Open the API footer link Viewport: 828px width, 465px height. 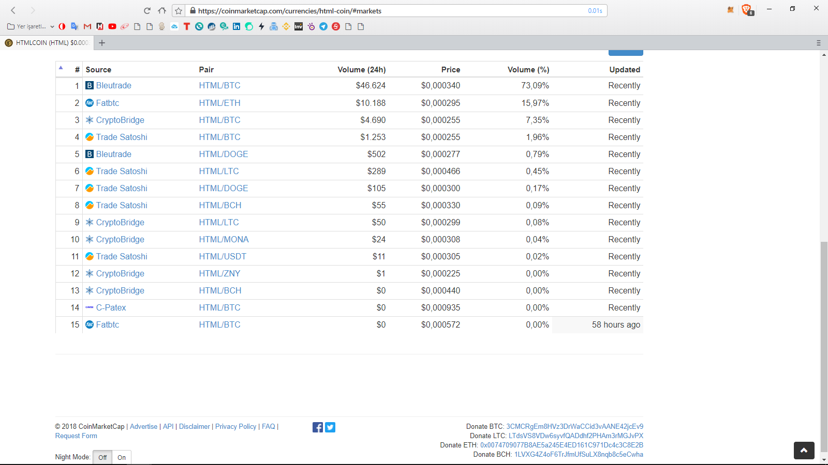168,427
